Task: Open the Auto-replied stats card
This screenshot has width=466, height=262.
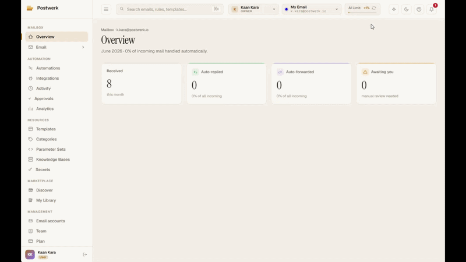Action: (x=227, y=83)
